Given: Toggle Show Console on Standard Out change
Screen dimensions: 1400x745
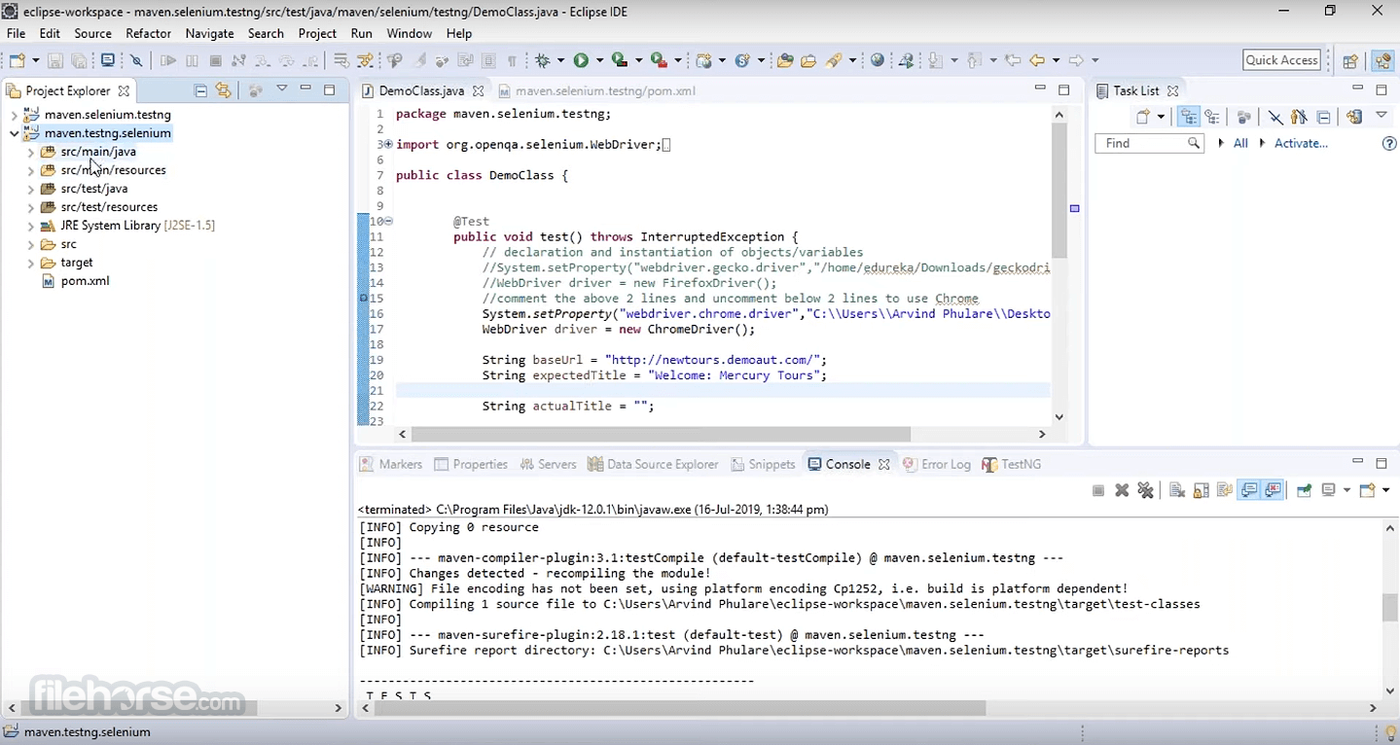Looking at the screenshot, I should tap(1249, 490).
